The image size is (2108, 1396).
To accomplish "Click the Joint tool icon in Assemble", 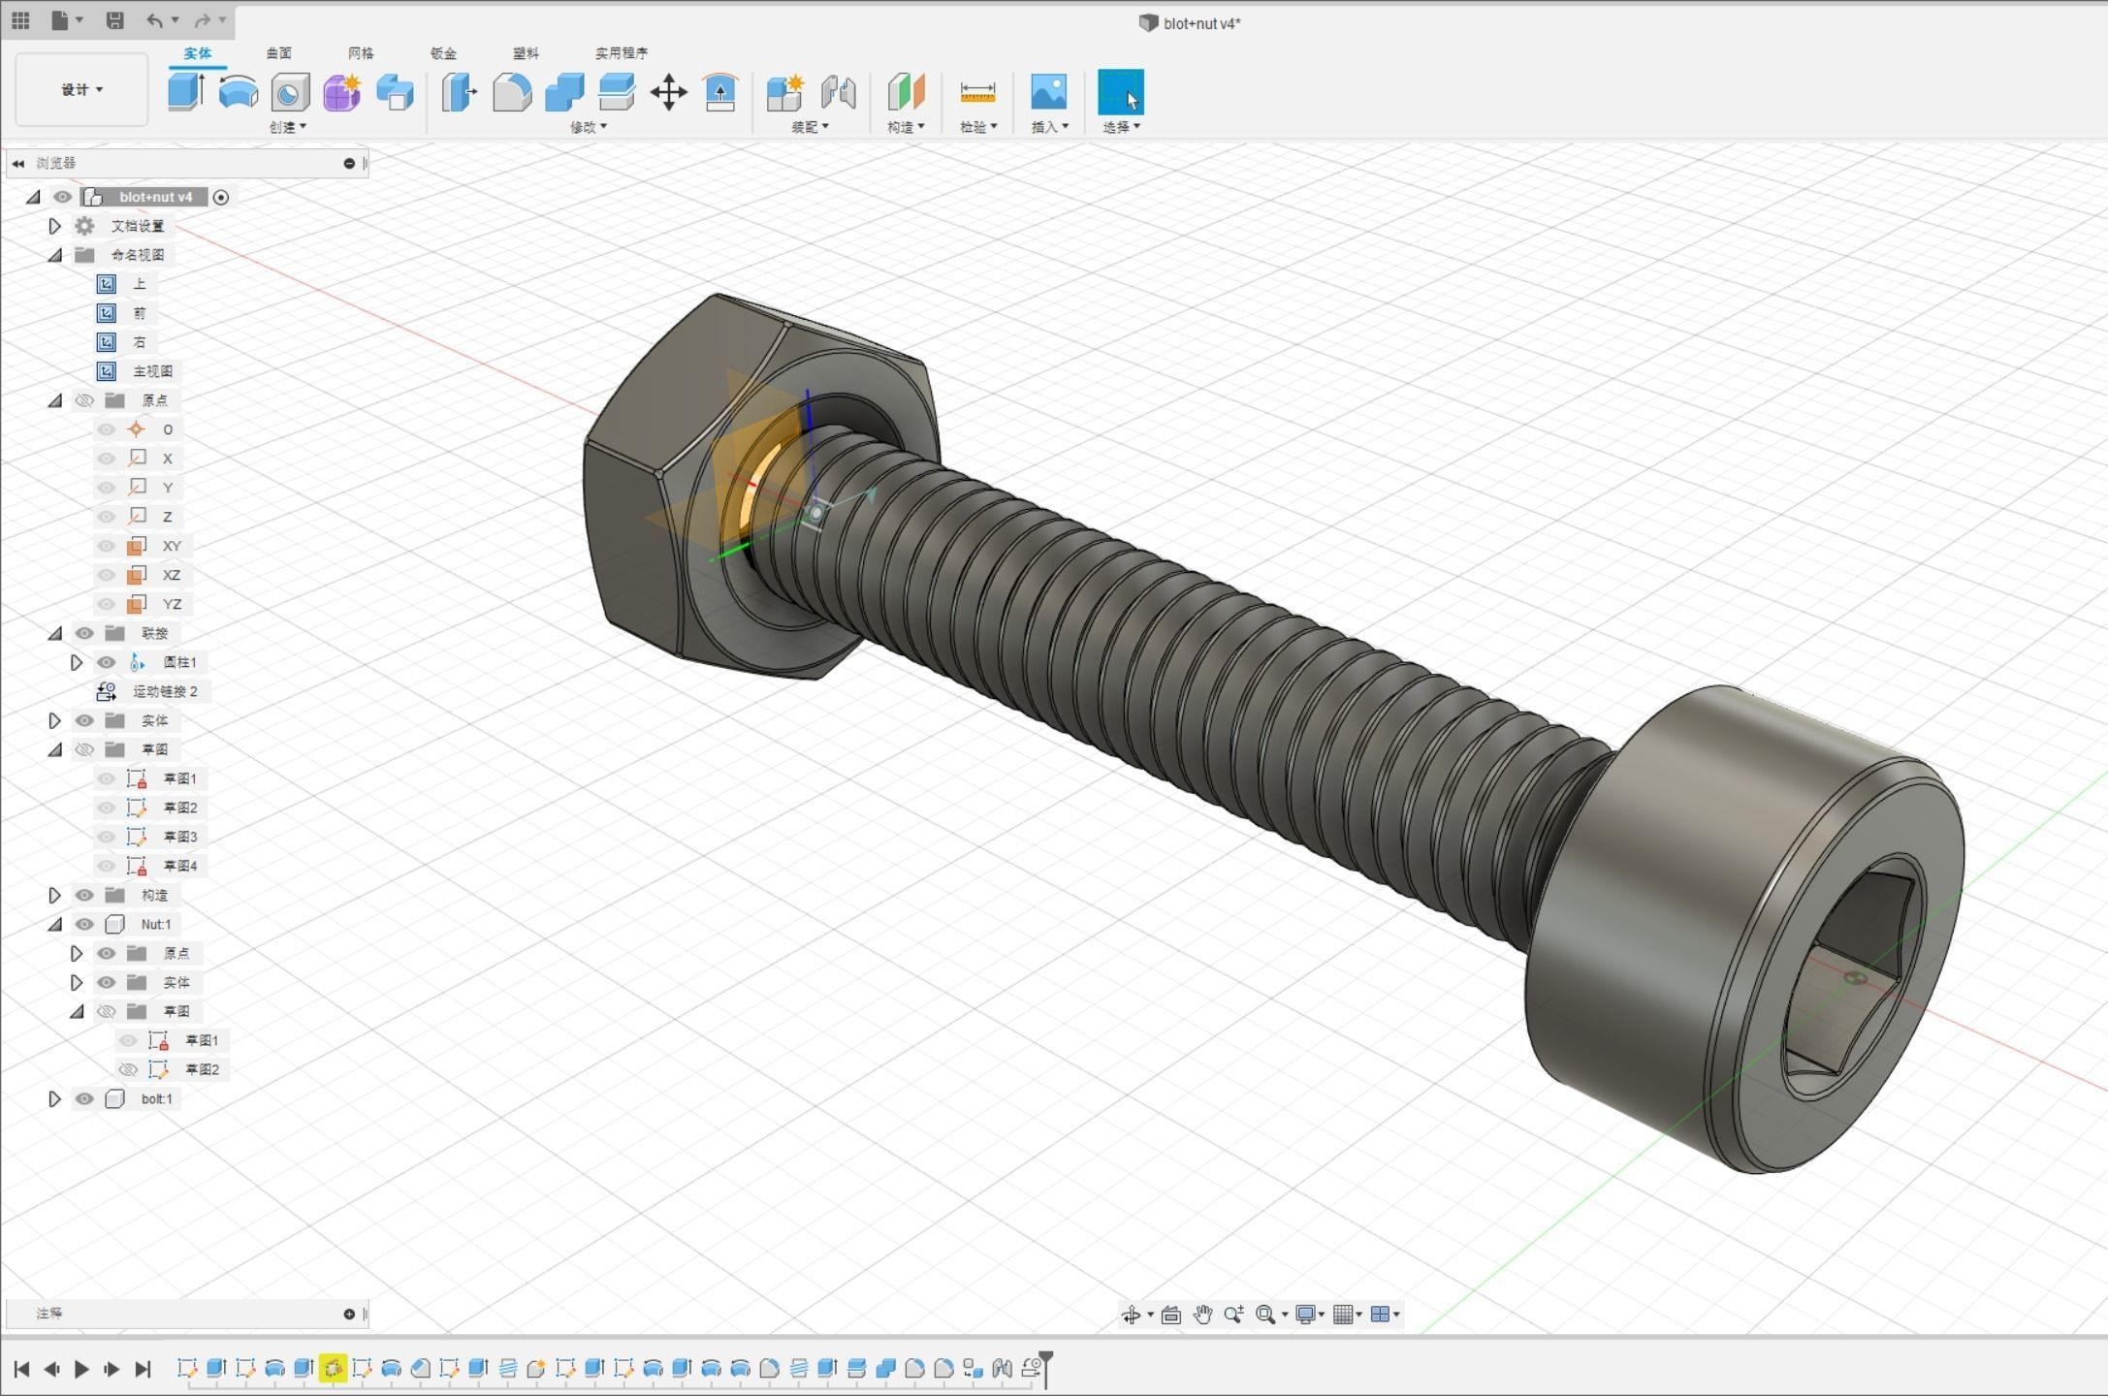I will click(x=838, y=92).
